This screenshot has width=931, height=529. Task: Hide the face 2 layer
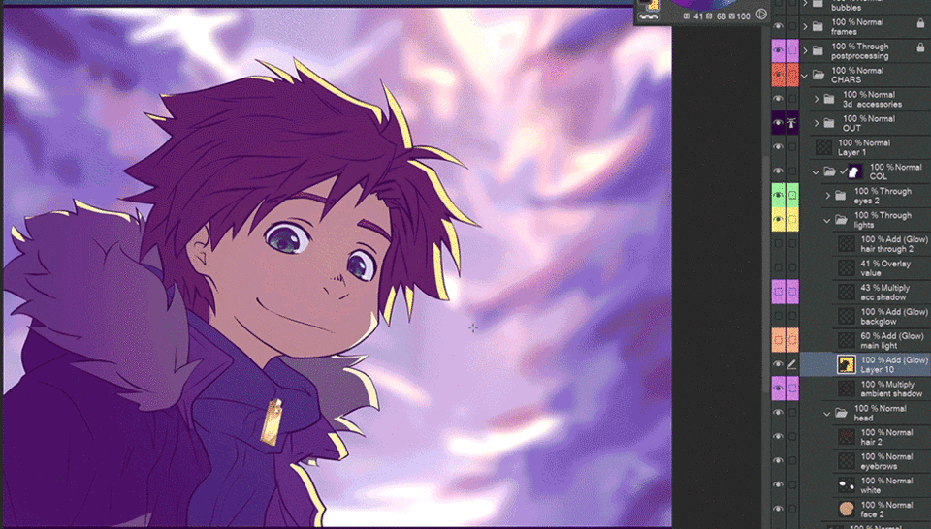coord(778,510)
